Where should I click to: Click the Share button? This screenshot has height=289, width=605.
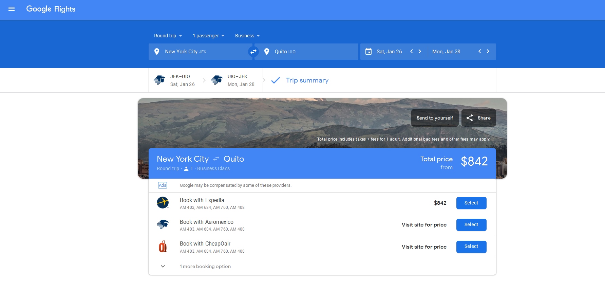(x=479, y=118)
